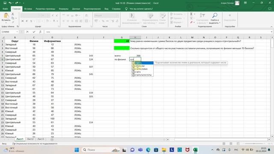Open Customize Quick Access Toolbar dropdown
This screenshot has height=154, width=274.
(24, 3)
